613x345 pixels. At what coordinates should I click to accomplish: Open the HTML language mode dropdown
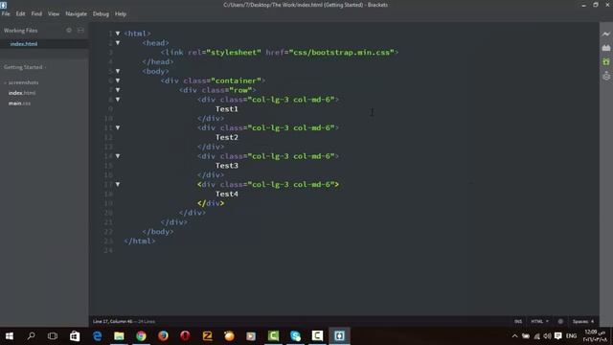pyautogui.click(x=539, y=322)
